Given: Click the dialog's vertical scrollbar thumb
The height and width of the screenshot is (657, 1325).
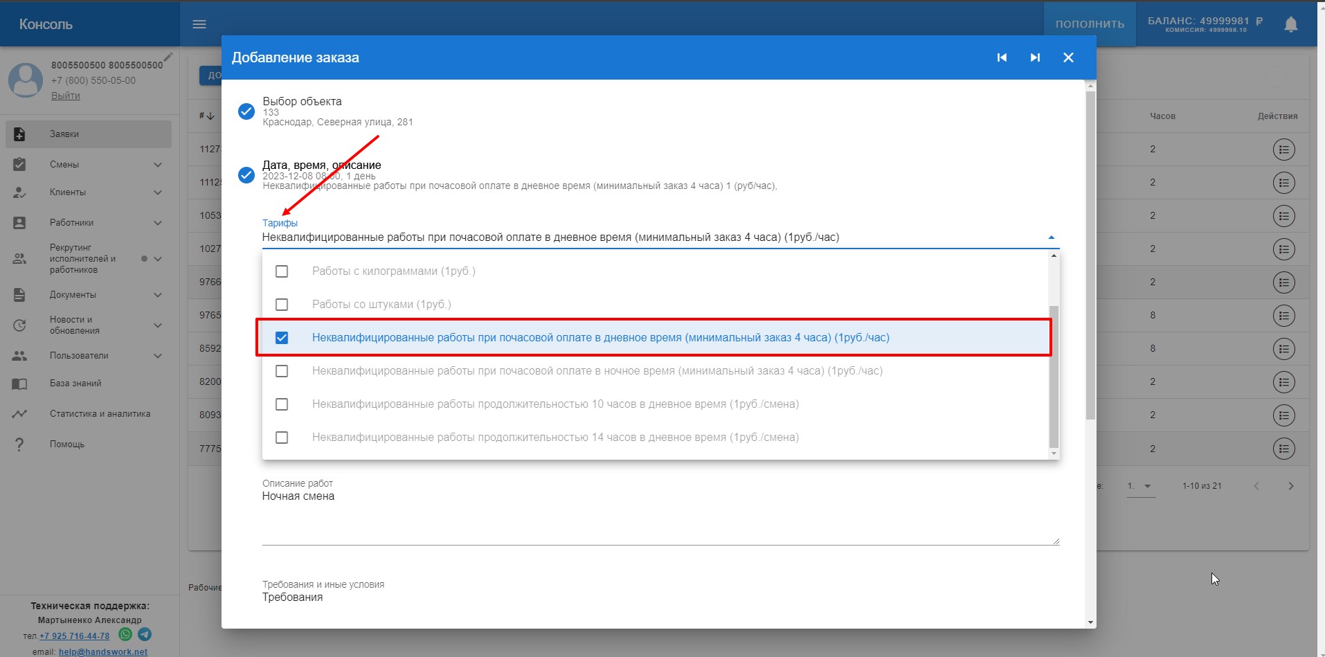Looking at the screenshot, I should (x=1090, y=255).
